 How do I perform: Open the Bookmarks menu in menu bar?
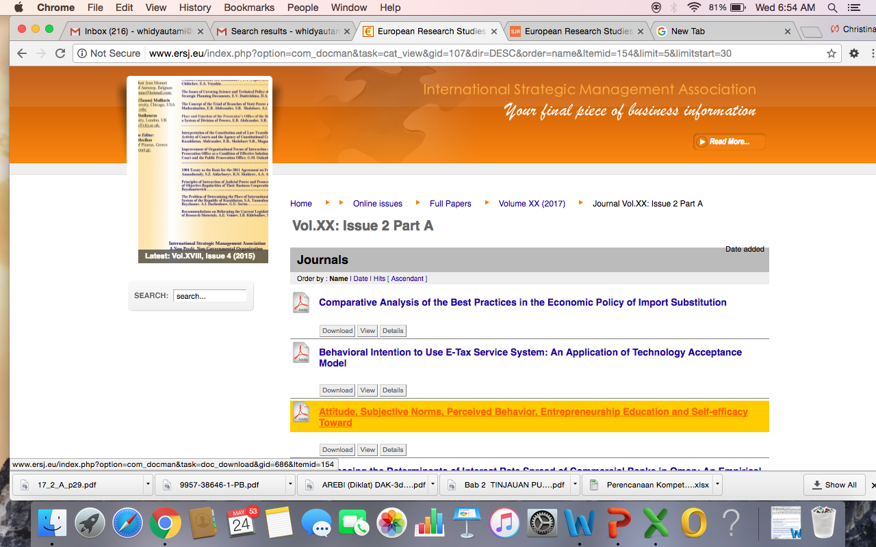[249, 8]
